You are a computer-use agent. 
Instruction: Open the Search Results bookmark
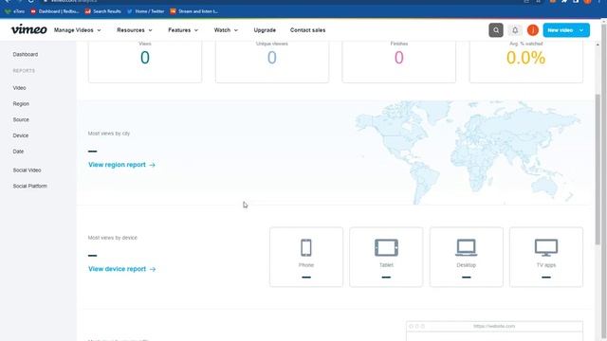[x=103, y=11]
